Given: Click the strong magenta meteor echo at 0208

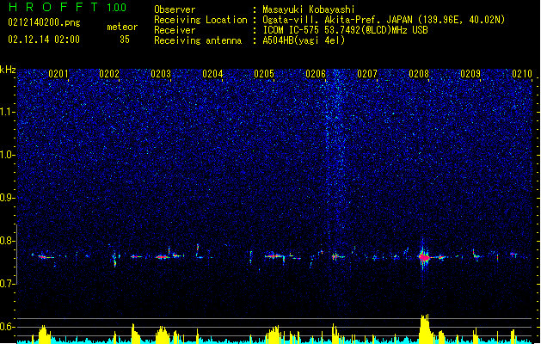Looking at the screenshot, I should coord(424,257).
